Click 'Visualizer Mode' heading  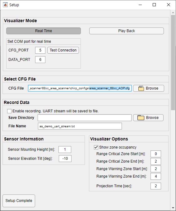click(21, 21)
